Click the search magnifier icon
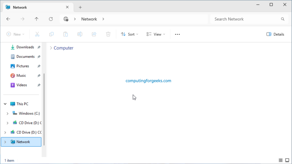Viewport: 292px width, 164px height. coord(283,19)
